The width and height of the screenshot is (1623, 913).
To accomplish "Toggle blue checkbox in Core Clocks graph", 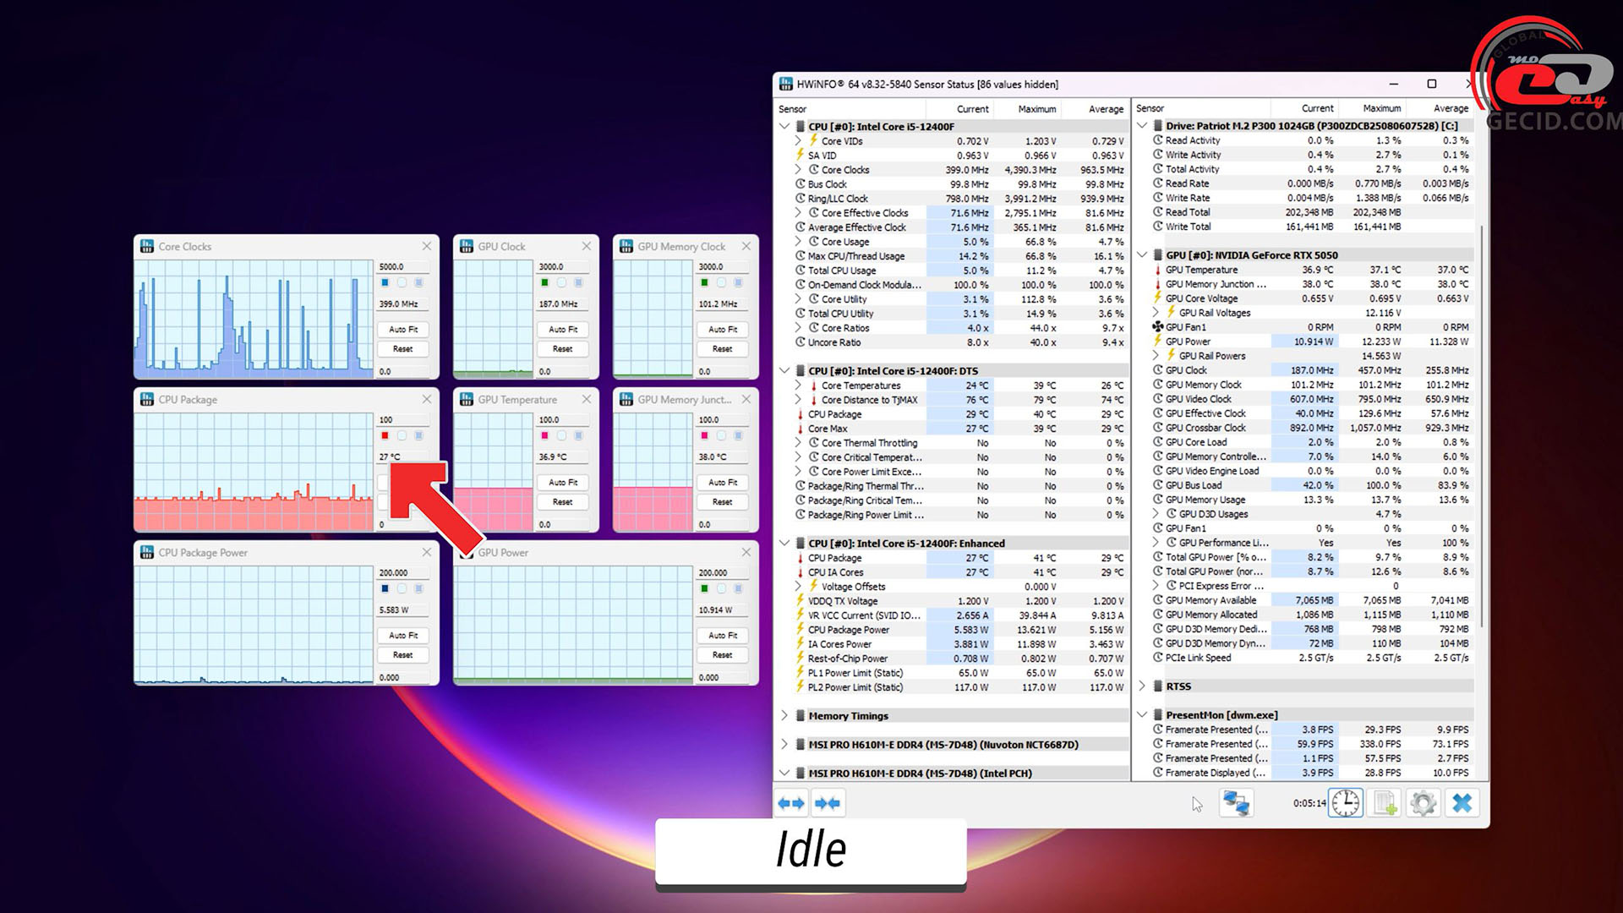I will coord(385,282).
